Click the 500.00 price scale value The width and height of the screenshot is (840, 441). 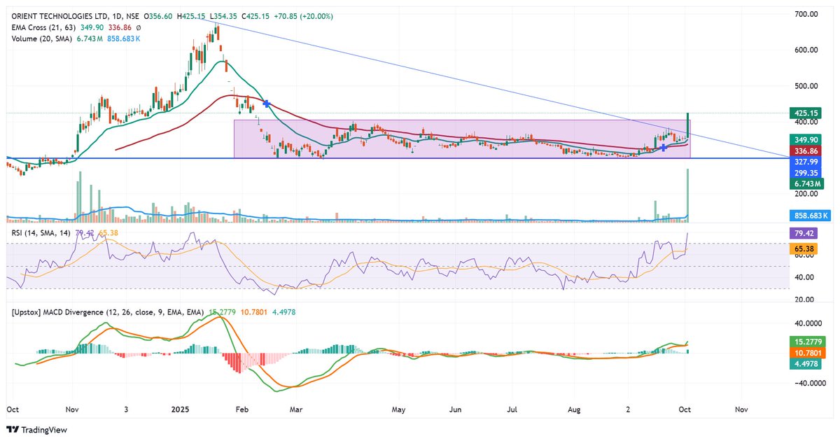pyautogui.click(x=806, y=85)
